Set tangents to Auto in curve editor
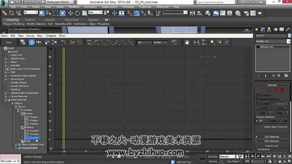This screenshot has height=164, width=292. pos(89,42)
